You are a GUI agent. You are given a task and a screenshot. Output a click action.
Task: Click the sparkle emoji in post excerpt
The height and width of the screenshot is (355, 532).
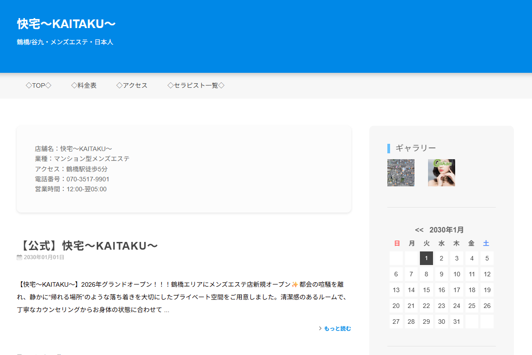(295, 284)
